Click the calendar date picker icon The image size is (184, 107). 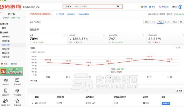click(181, 22)
